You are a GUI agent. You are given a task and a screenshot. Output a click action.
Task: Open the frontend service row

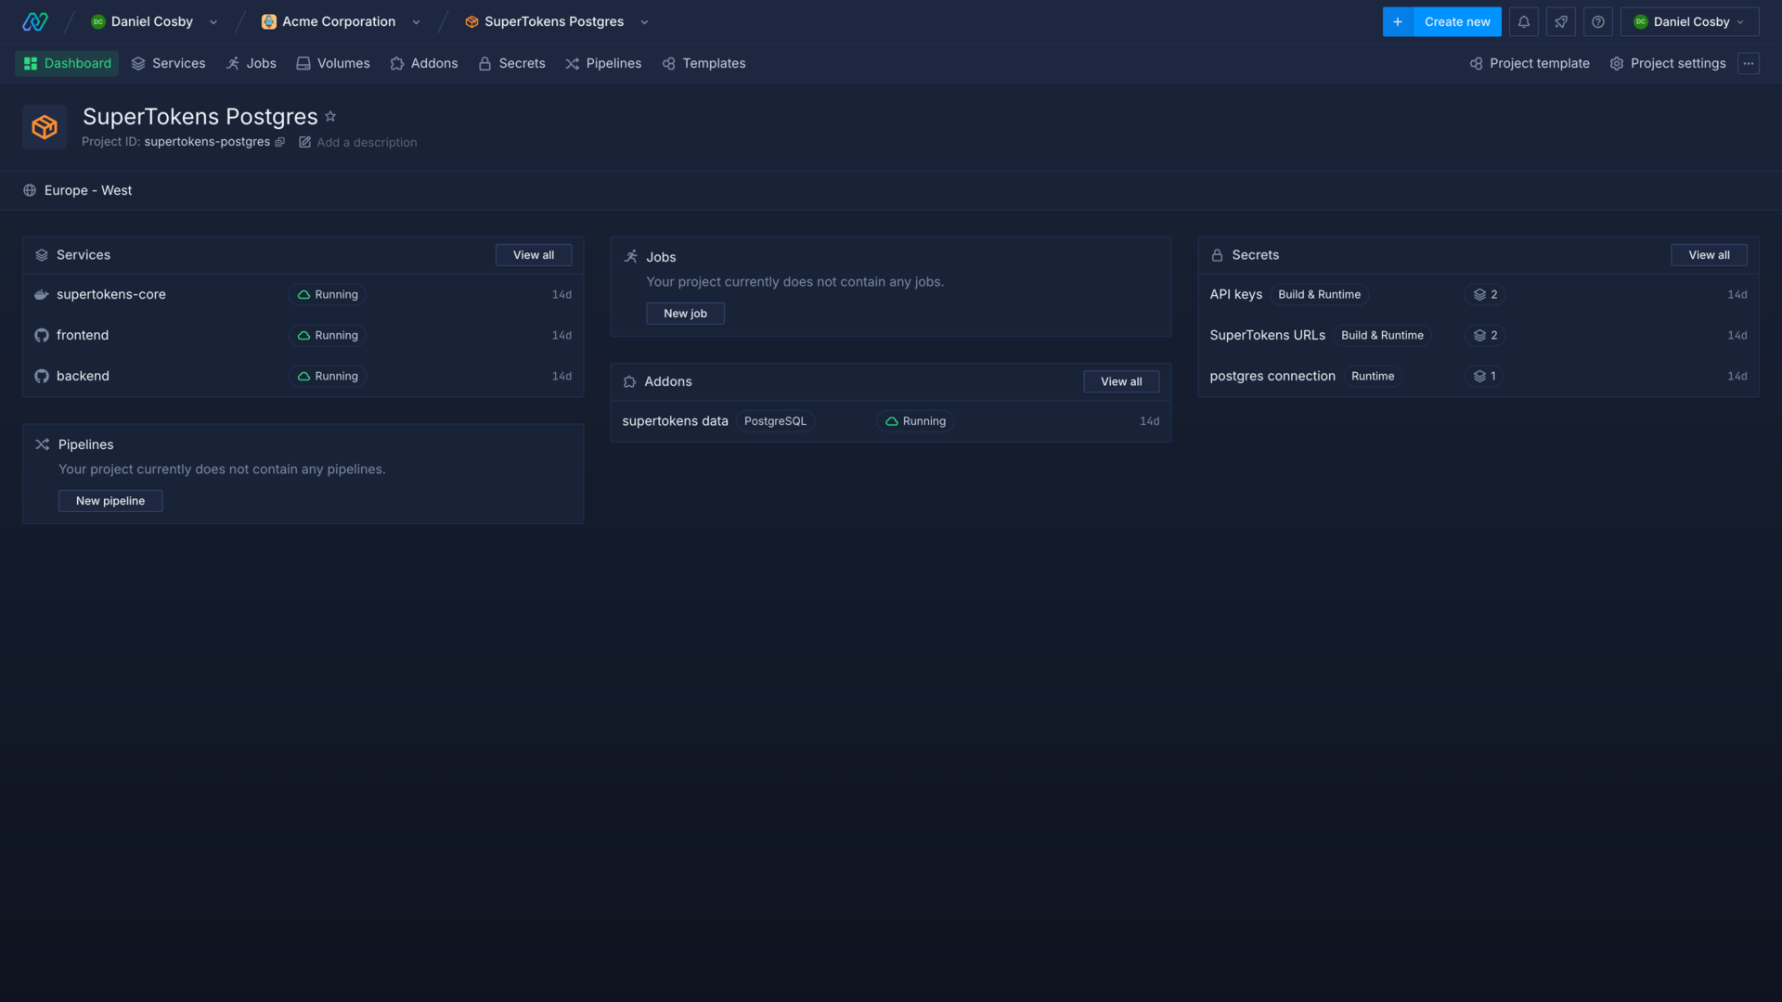tap(303, 336)
